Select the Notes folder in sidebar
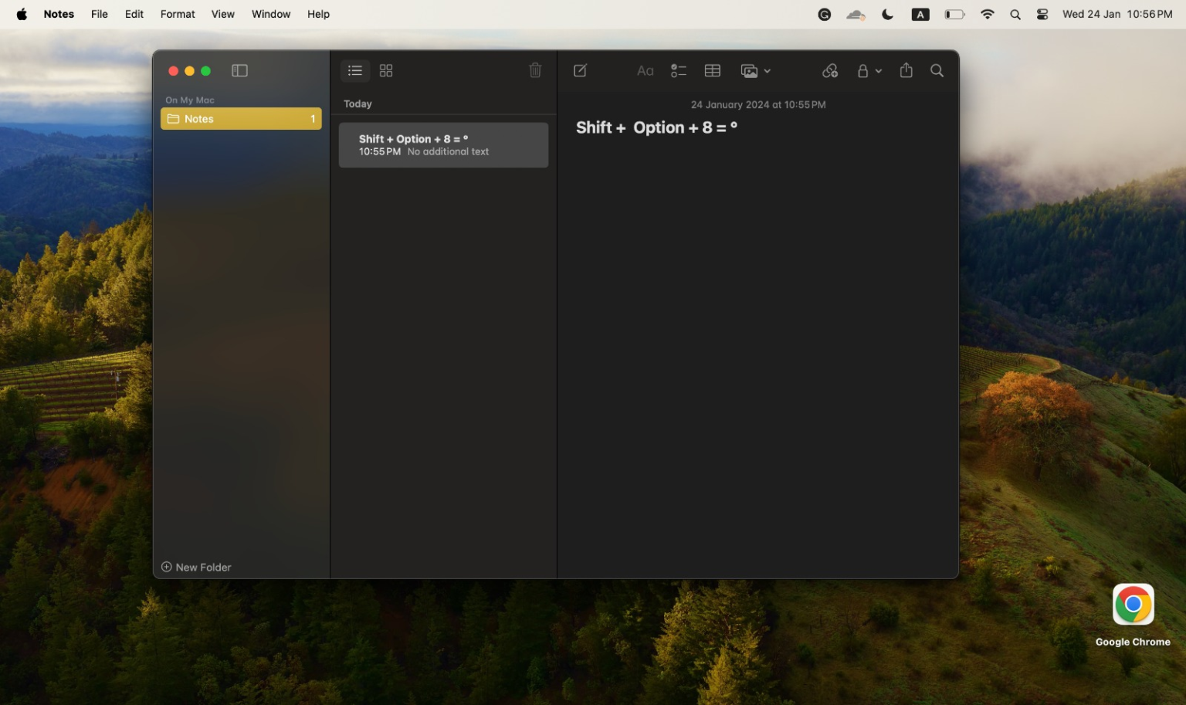Screen dimensions: 1186x705 (x=241, y=118)
